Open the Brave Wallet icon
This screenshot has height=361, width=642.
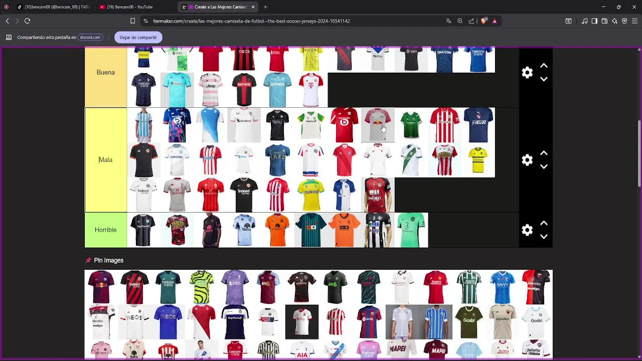pyautogui.click(x=604, y=21)
